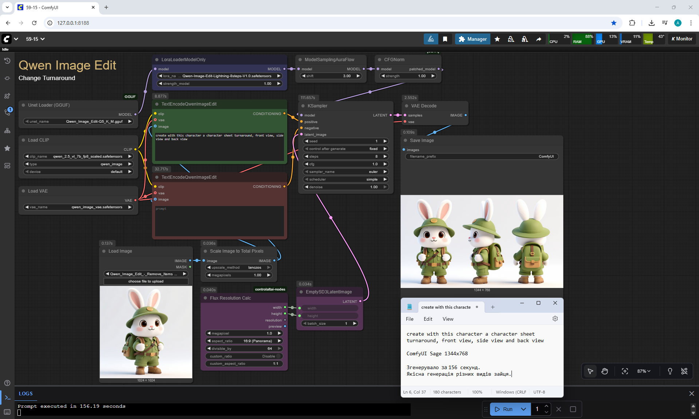This screenshot has width=699, height=419.
Task: Adjust the denoise value slider
Action: coord(345,187)
